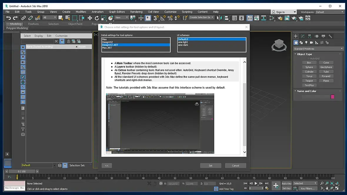Click the Sphere object type button
Viewport: 347px width, 195px height.
click(x=309, y=67)
